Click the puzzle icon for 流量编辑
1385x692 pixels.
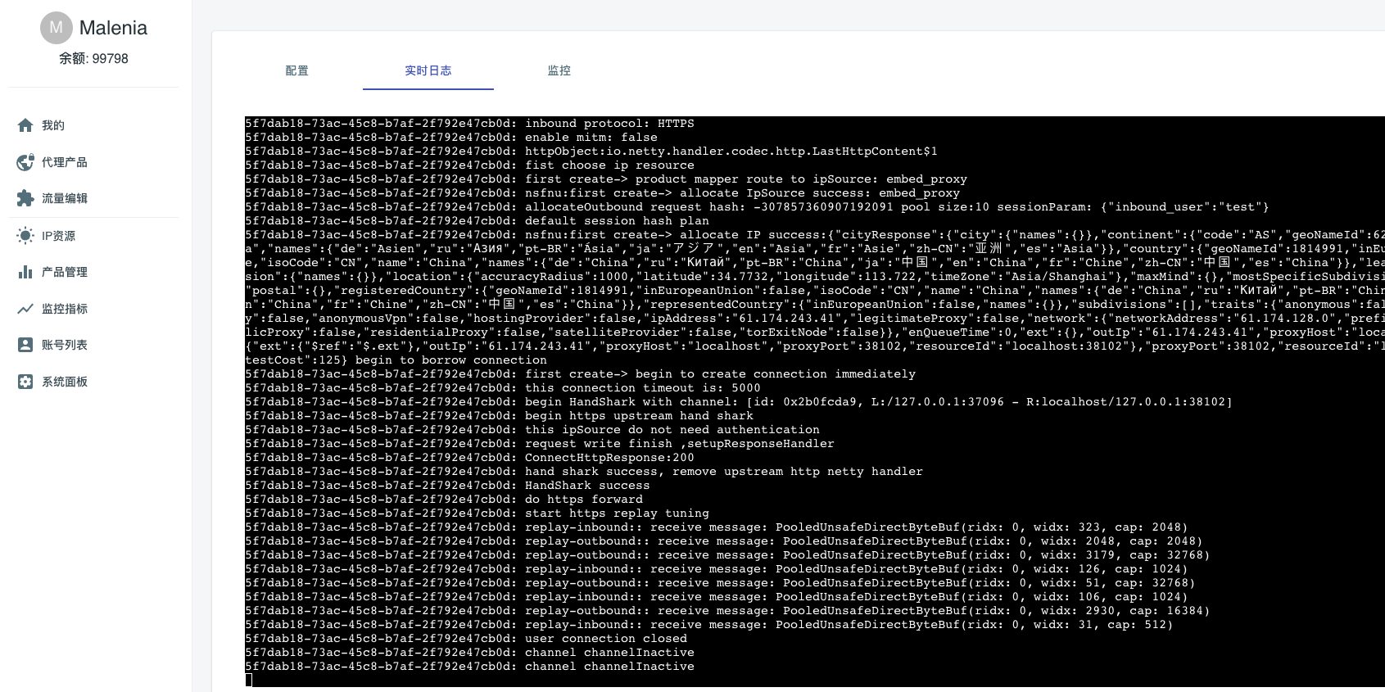point(25,198)
